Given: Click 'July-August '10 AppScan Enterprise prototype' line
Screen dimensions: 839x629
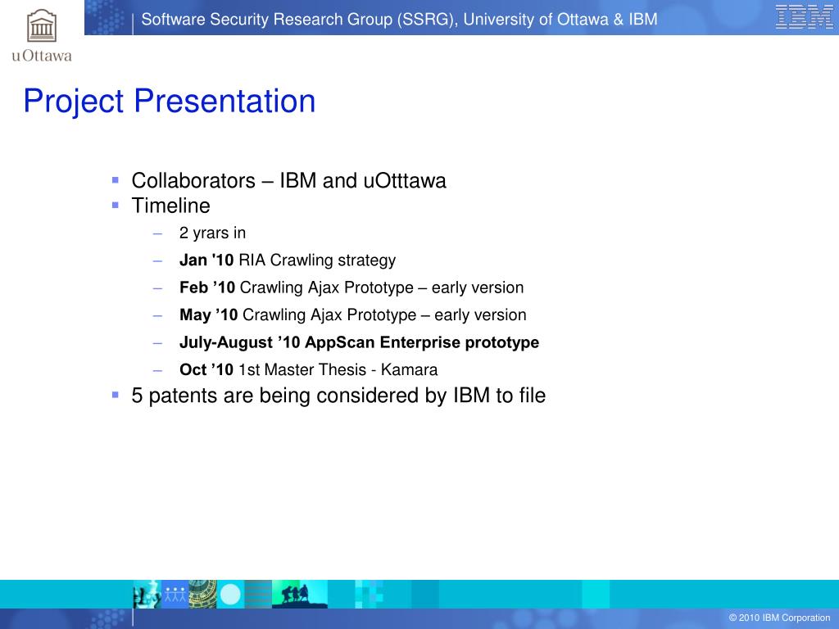Looking at the screenshot, I should point(359,342).
